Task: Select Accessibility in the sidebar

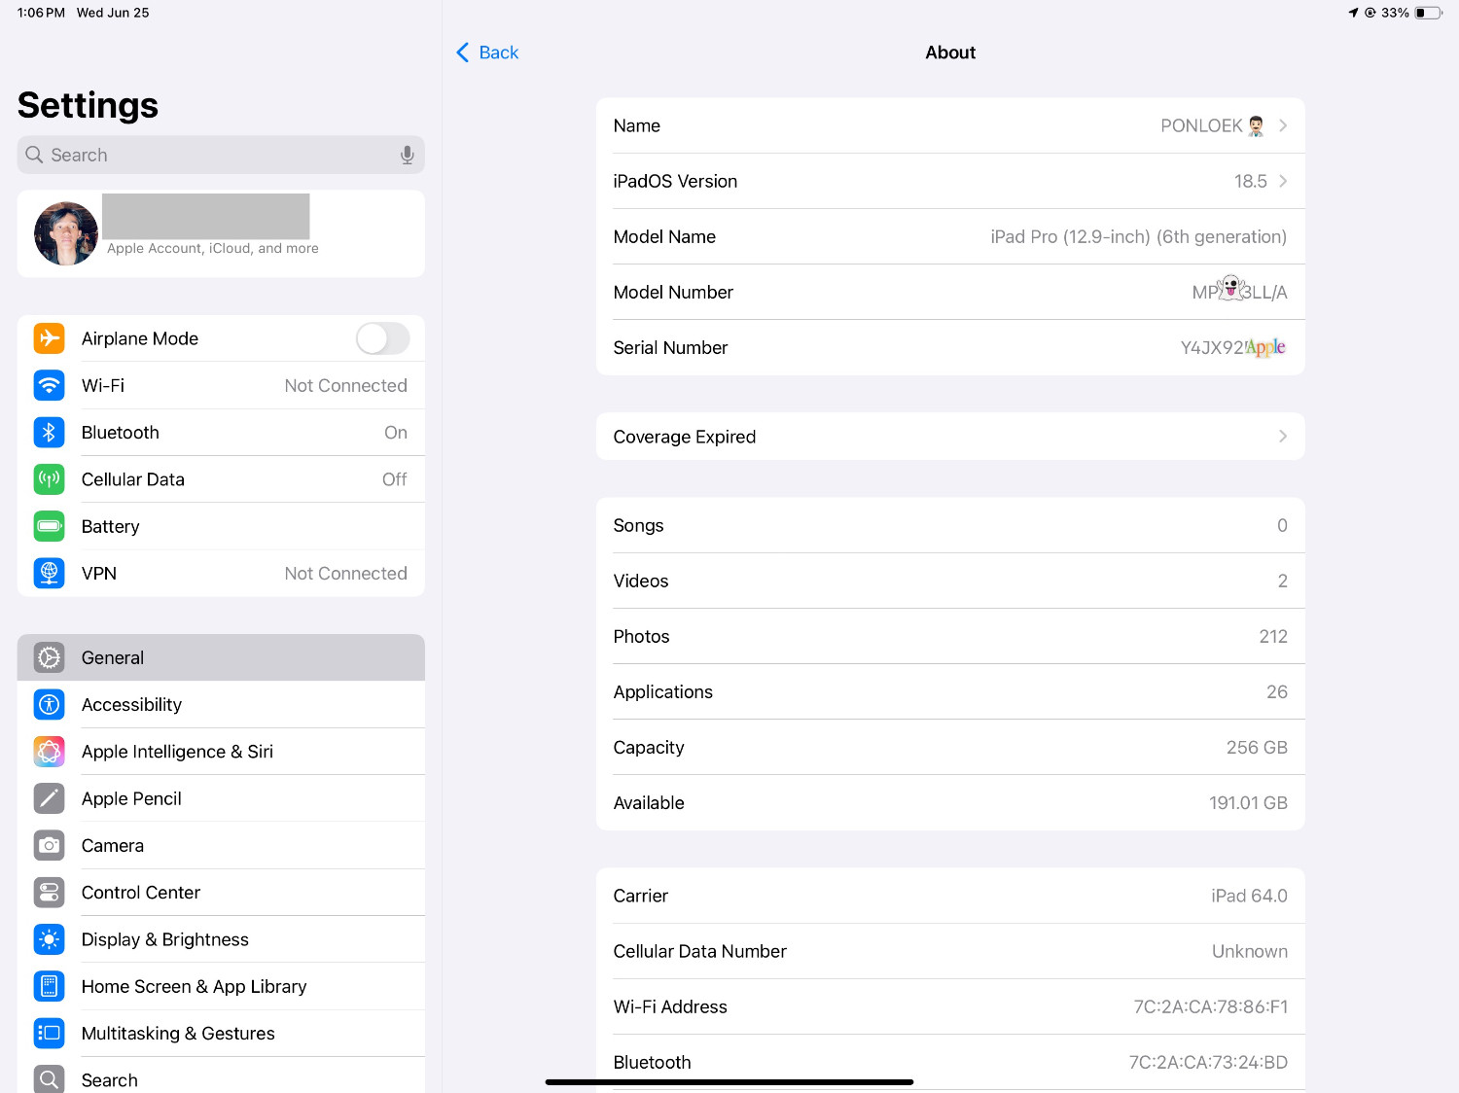Action: point(221,704)
